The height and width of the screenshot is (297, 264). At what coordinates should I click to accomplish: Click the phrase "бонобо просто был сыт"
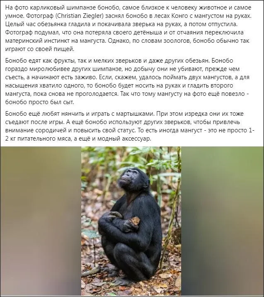pos(39,102)
